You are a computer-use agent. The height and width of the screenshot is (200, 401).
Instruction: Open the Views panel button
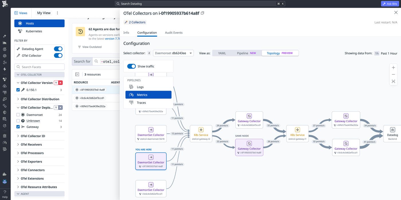point(21,13)
